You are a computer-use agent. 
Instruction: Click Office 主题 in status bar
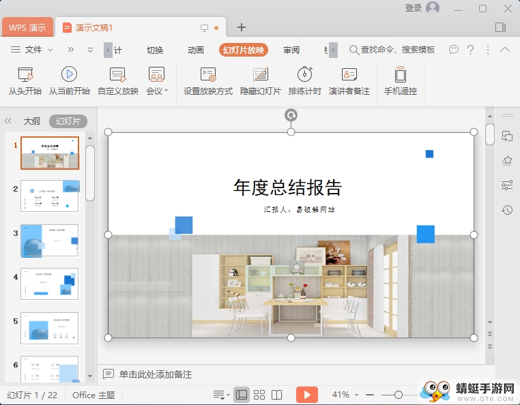[x=93, y=395]
